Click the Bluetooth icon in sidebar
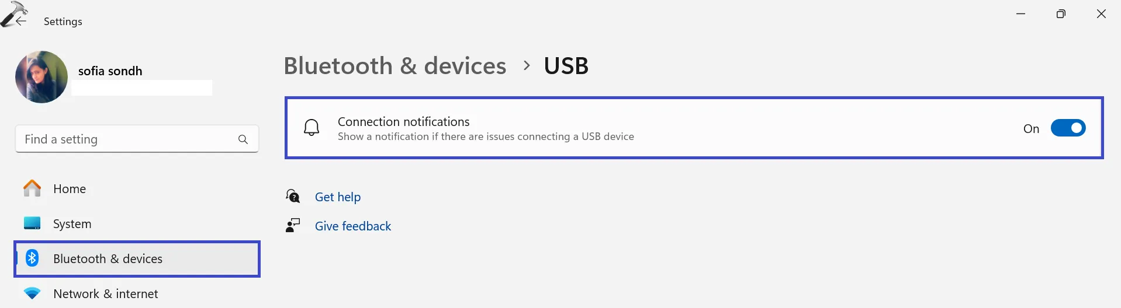Screen dimensions: 1121x308 click(x=32, y=258)
